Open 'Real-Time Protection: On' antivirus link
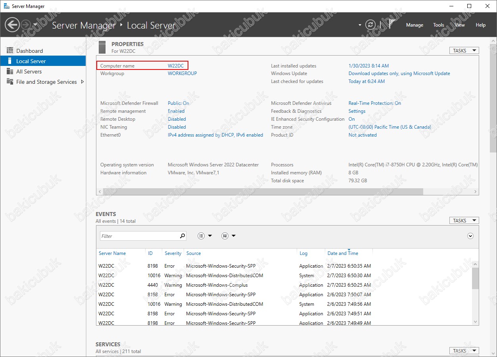 [x=375, y=103]
